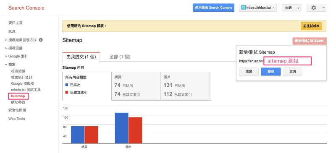This screenshot has width=336, height=153.
Task: Click the 提交 button in the dialog
Action: [x=271, y=72]
